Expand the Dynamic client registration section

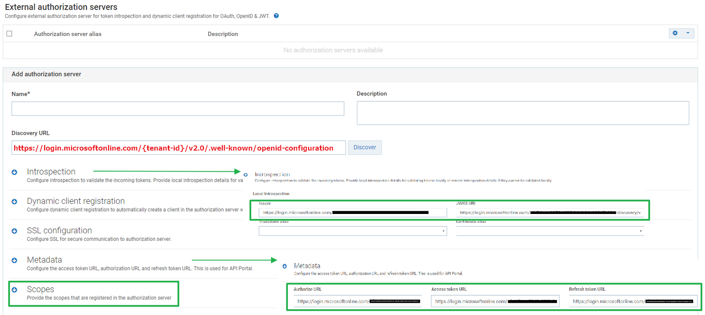15,202
